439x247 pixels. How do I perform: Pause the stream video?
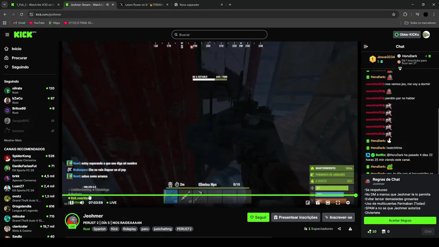(x=71, y=203)
